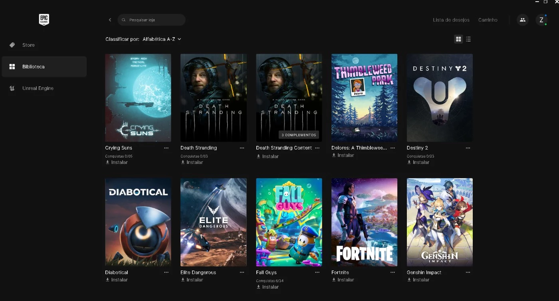The image size is (559, 301).
Task: Click Death Stranding Conquistas 0/63 text
Action: (x=194, y=156)
